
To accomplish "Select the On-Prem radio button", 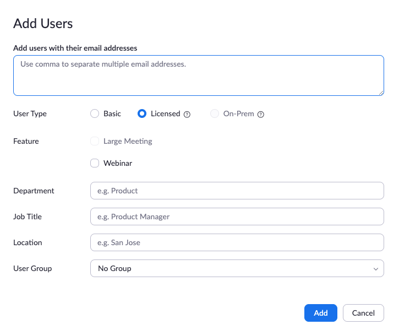I will 215,113.
